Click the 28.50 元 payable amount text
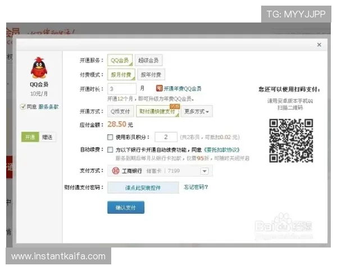 point(120,124)
